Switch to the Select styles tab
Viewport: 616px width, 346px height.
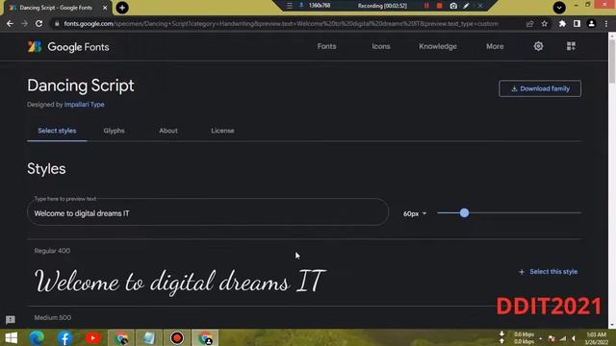(x=57, y=131)
